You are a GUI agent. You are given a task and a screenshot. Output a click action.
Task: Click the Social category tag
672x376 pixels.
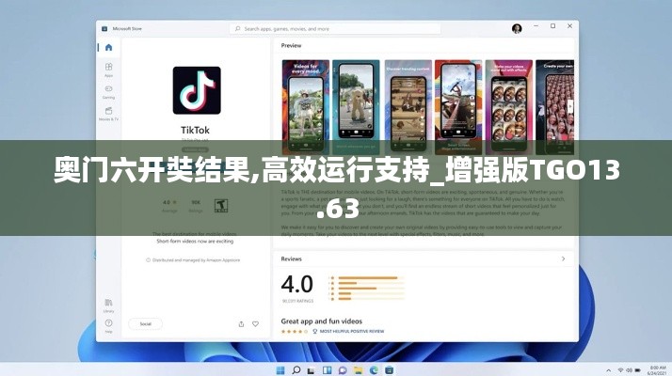tap(145, 323)
